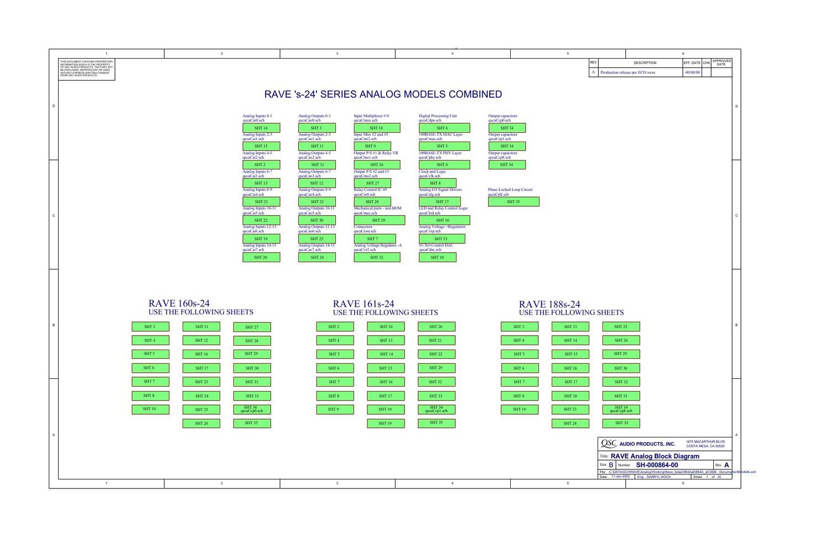
Task: Click SHT 34 qscaCcp1.sch in RAVE 161s-24 list
Action: 437,409
